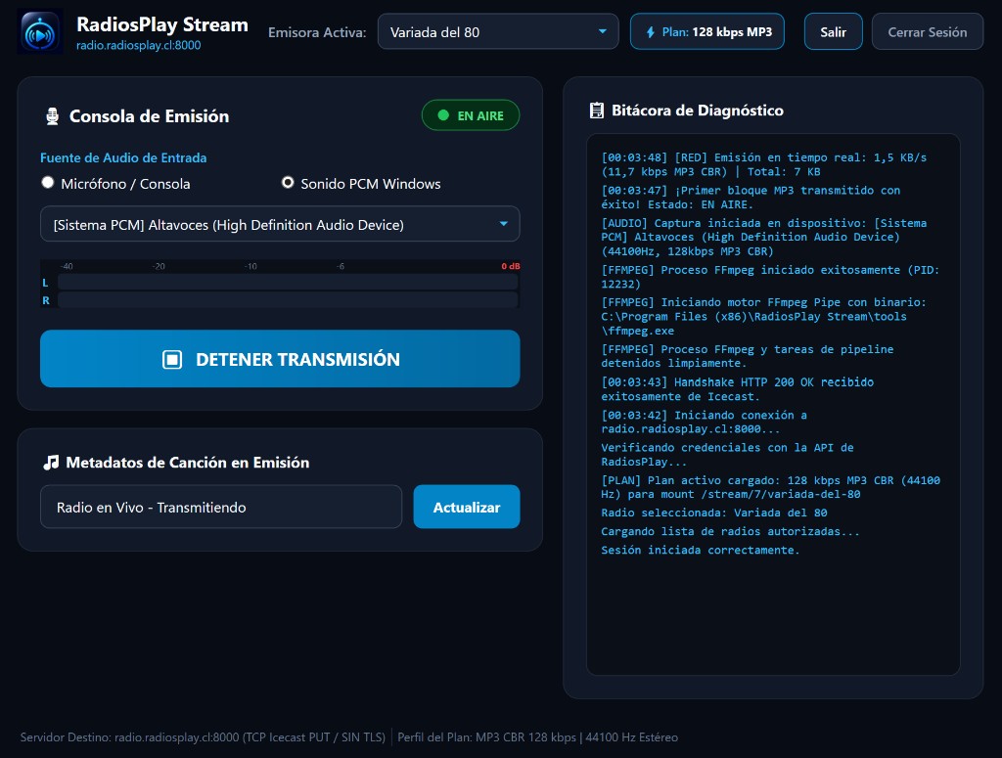Click the 0 dB meter scale label
Viewport: 1002px width, 758px height.
510,266
